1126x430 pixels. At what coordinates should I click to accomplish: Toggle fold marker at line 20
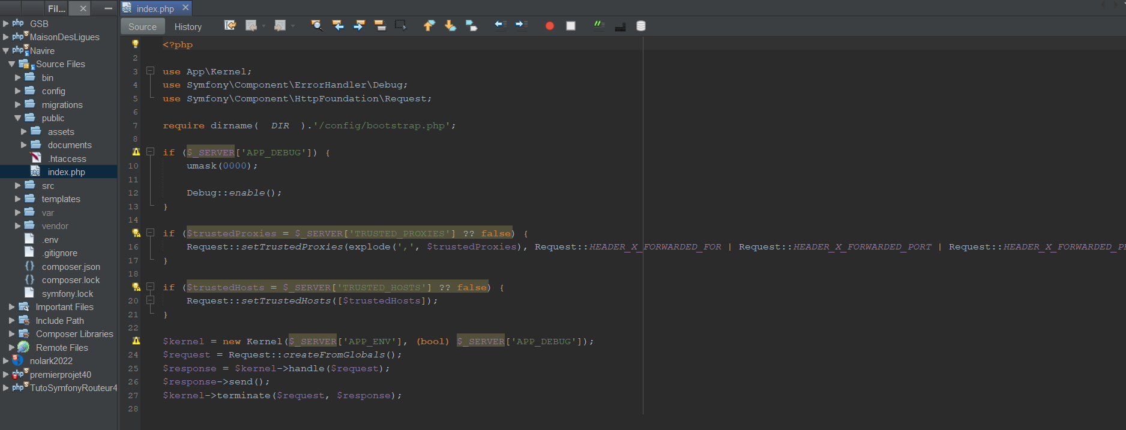(150, 300)
